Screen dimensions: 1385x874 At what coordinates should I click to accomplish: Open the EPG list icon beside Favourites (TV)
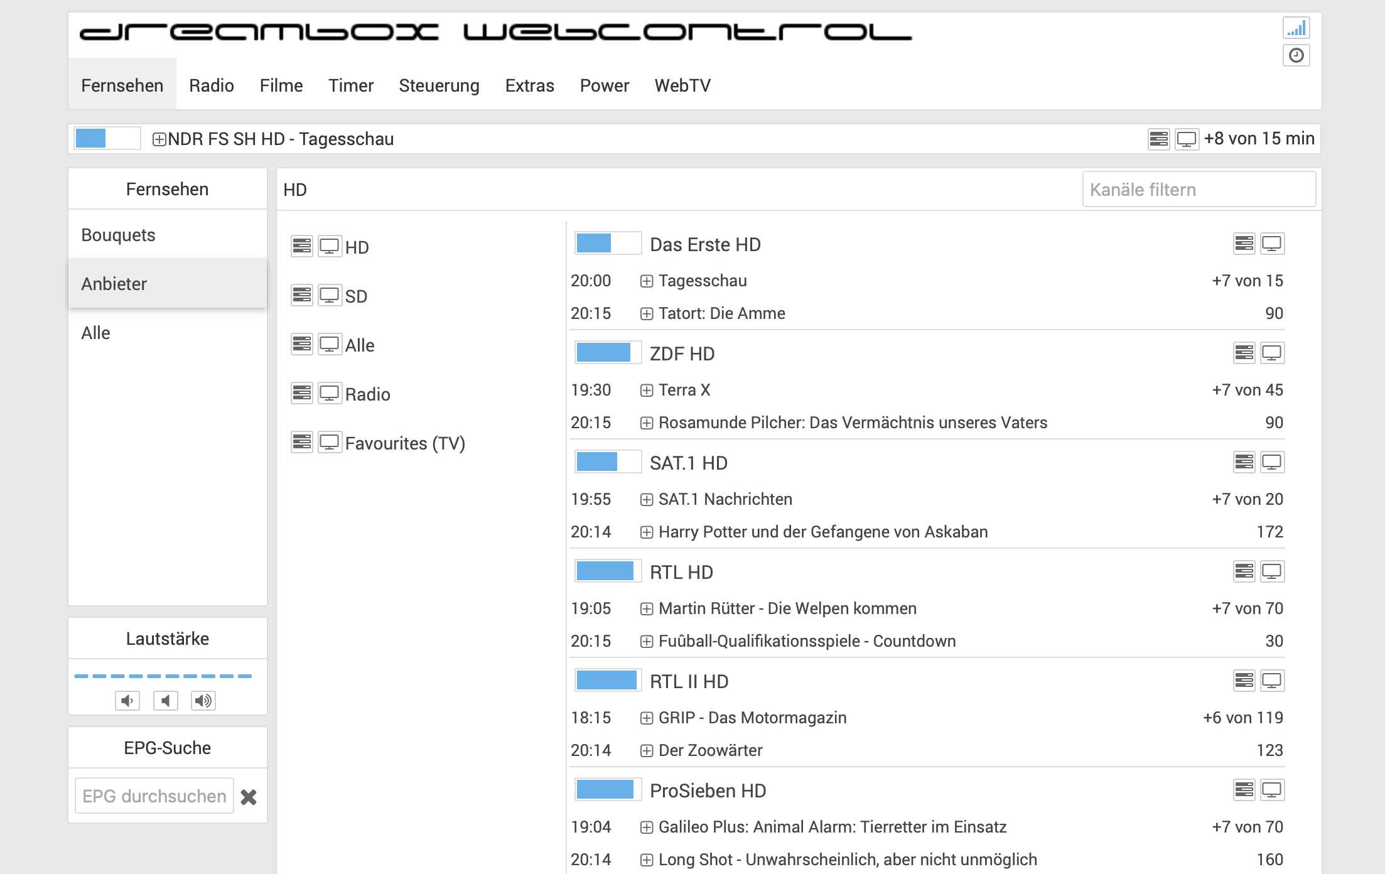pyautogui.click(x=302, y=442)
